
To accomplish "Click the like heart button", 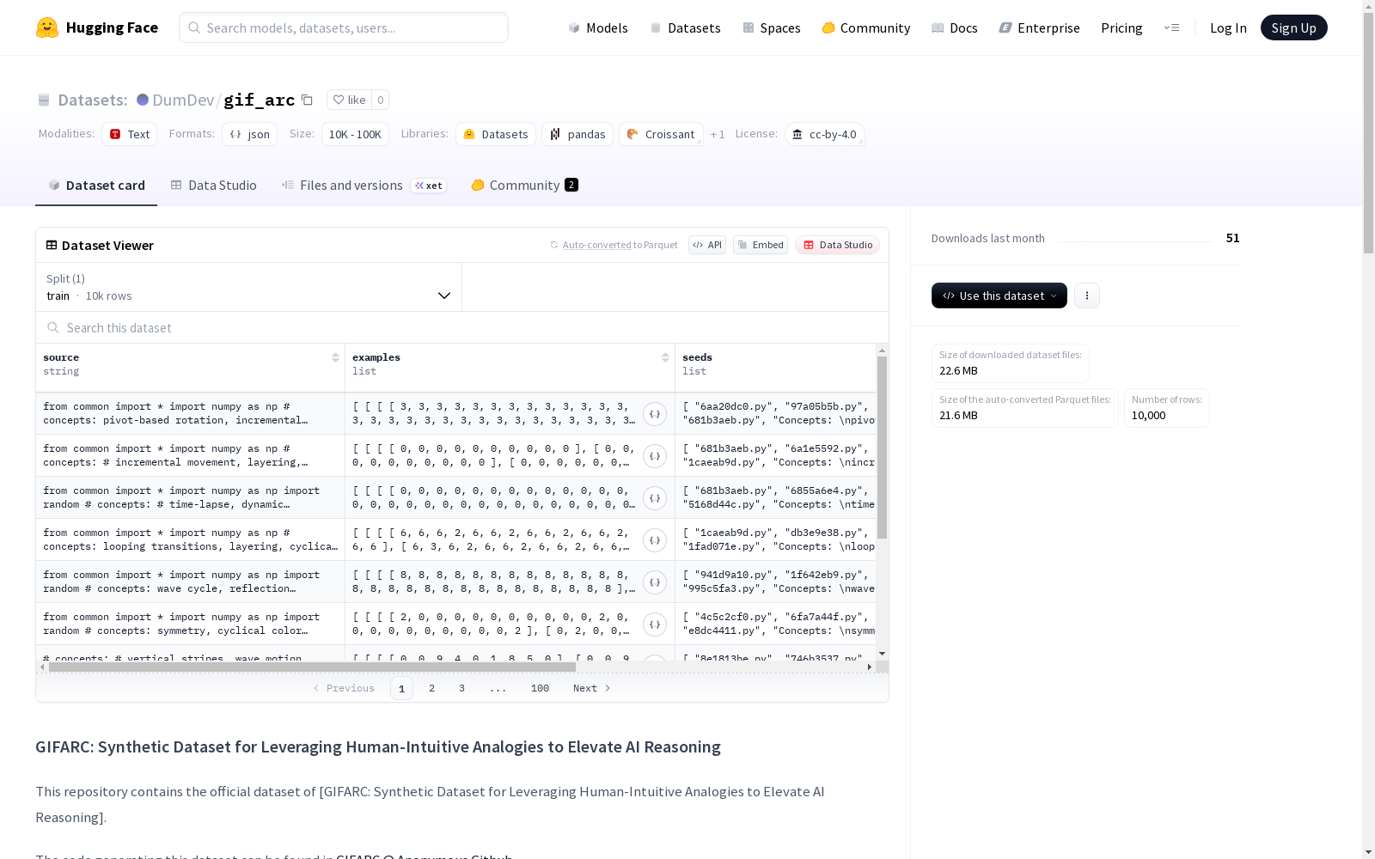I will [350, 100].
